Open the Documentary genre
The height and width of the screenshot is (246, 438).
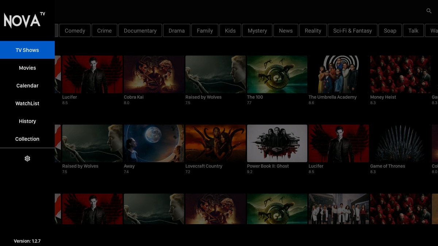140,30
